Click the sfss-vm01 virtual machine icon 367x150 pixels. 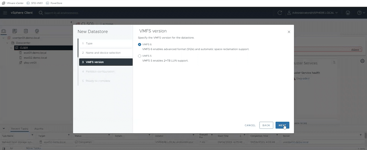pos(21,63)
